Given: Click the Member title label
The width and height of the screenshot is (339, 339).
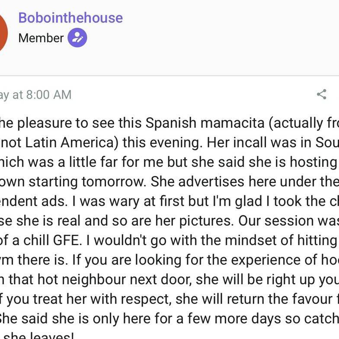Looking at the screenshot, I should pyautogui.click(x=41, y=38).
